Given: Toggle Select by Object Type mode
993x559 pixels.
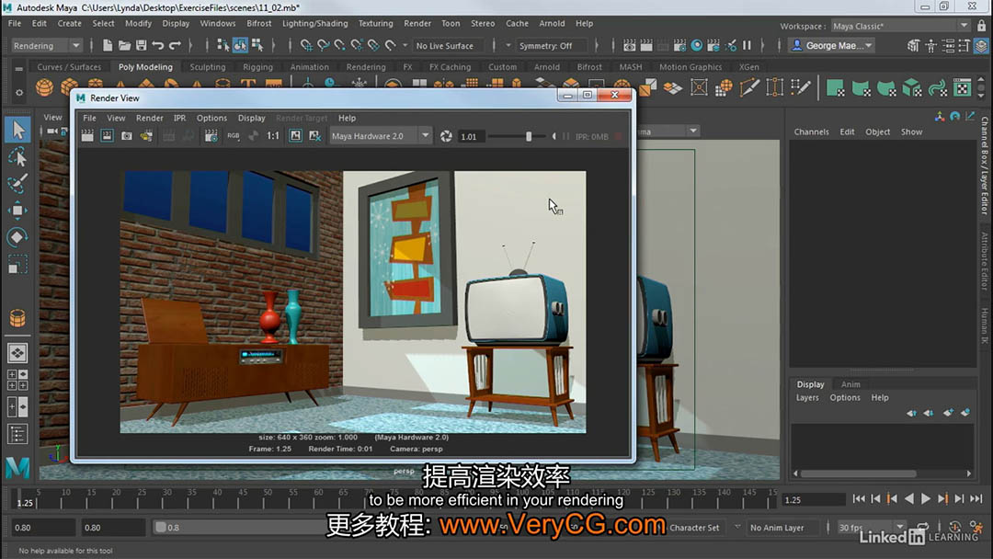Looking at the screenshot, I should tap(240, 46).
